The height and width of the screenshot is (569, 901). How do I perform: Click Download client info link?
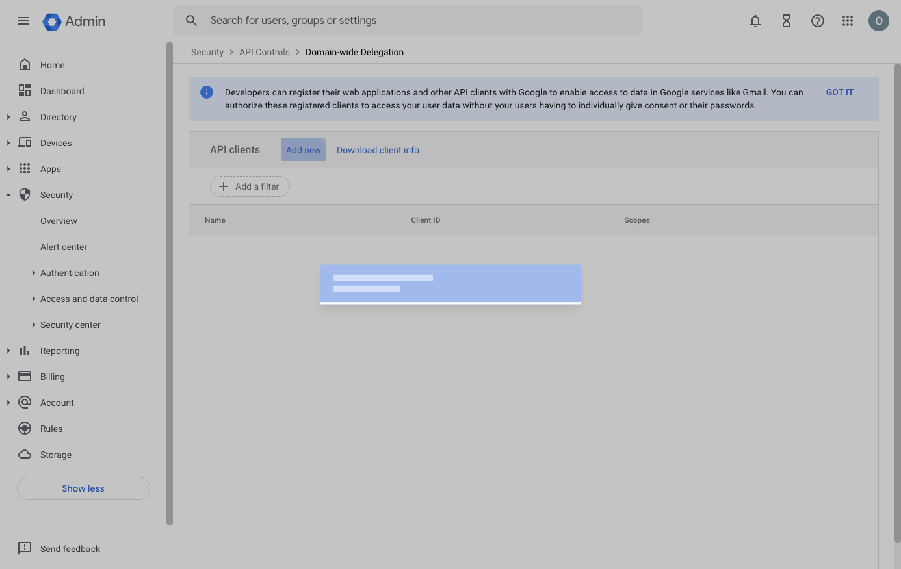(x=378, y=150)
